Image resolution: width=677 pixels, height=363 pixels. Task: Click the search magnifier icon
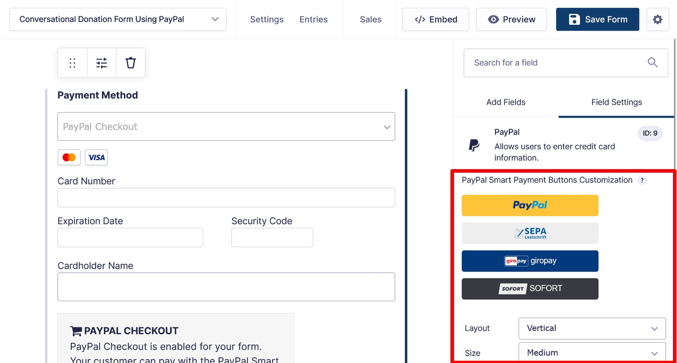pos(653,63)
